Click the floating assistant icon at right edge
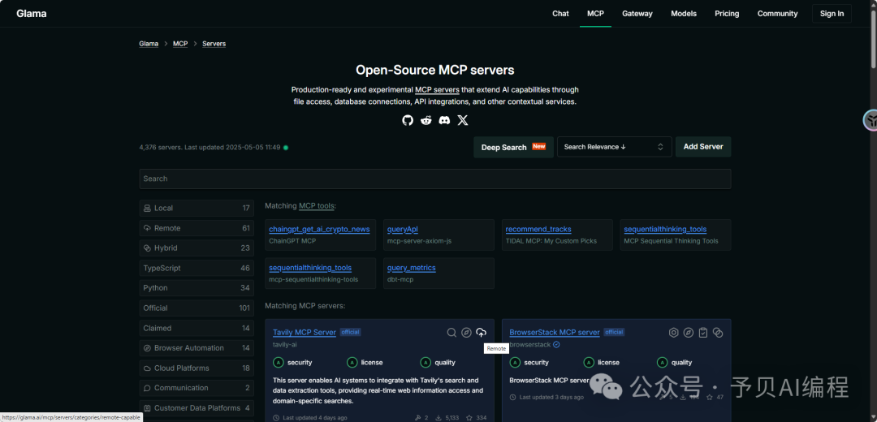877x422 pixels. [x=871, y=120]
